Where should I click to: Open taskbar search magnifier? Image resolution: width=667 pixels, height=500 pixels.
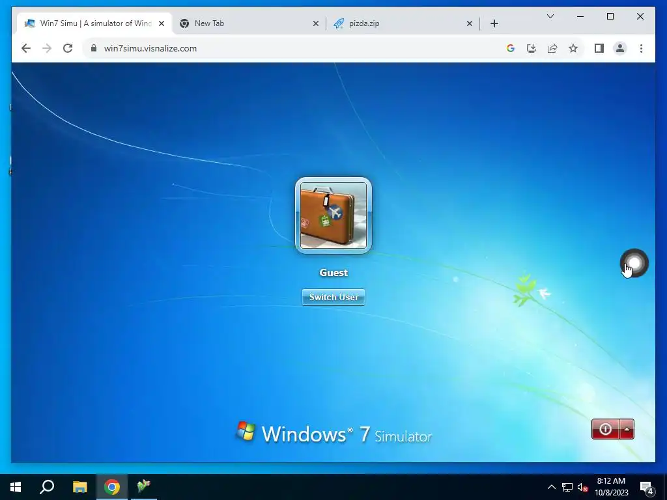tap(47, 487)
